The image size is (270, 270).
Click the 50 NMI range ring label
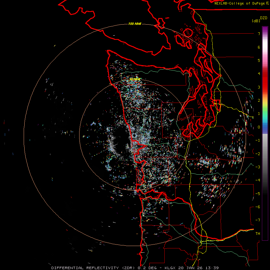(135, 79)
